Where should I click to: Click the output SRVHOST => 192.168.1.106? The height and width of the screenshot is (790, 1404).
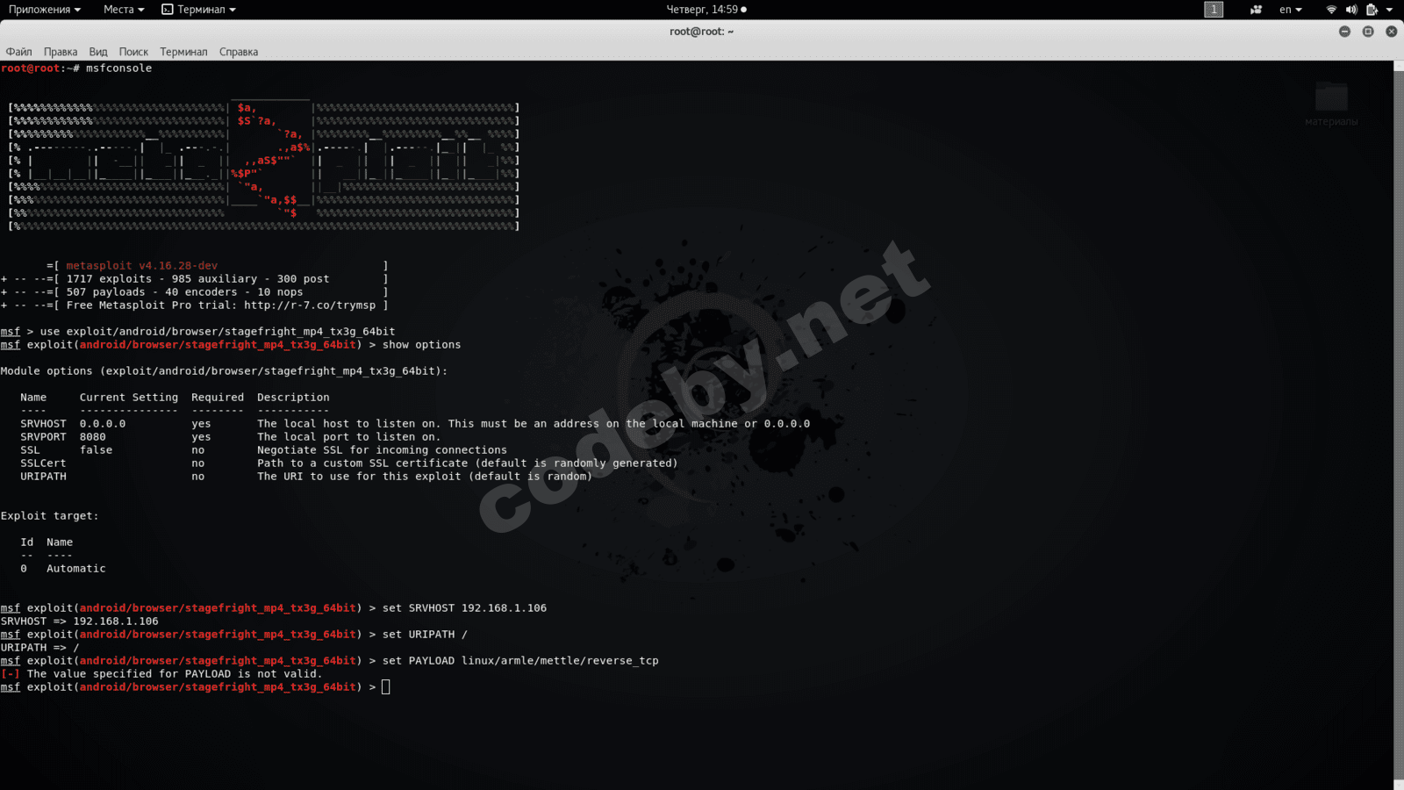click(80, 621)
